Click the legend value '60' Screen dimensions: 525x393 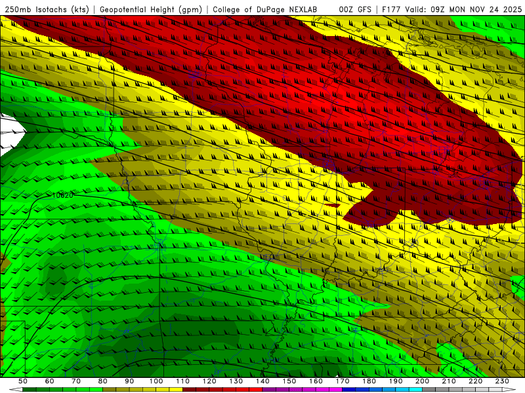tap(49, 381)
